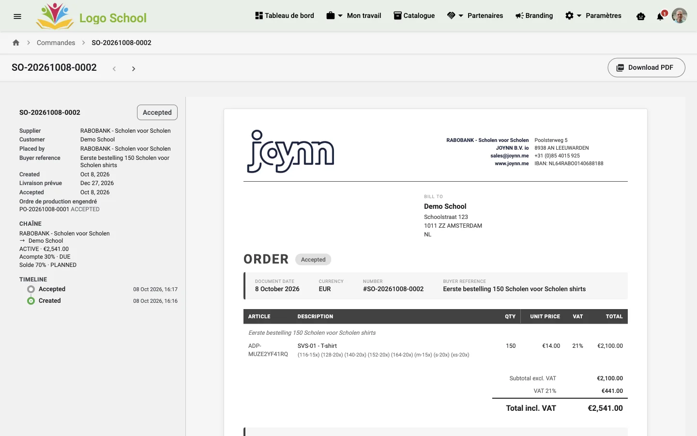Select the Created timeline marker
Viewport: 697px width, 436px height.
point(31,301)
